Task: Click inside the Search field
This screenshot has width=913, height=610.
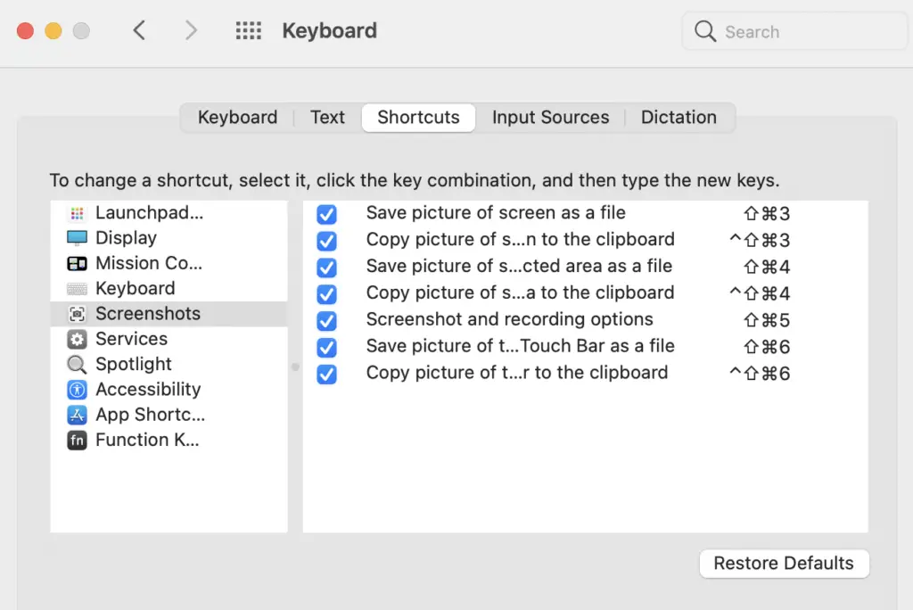Action: [794, 31]
